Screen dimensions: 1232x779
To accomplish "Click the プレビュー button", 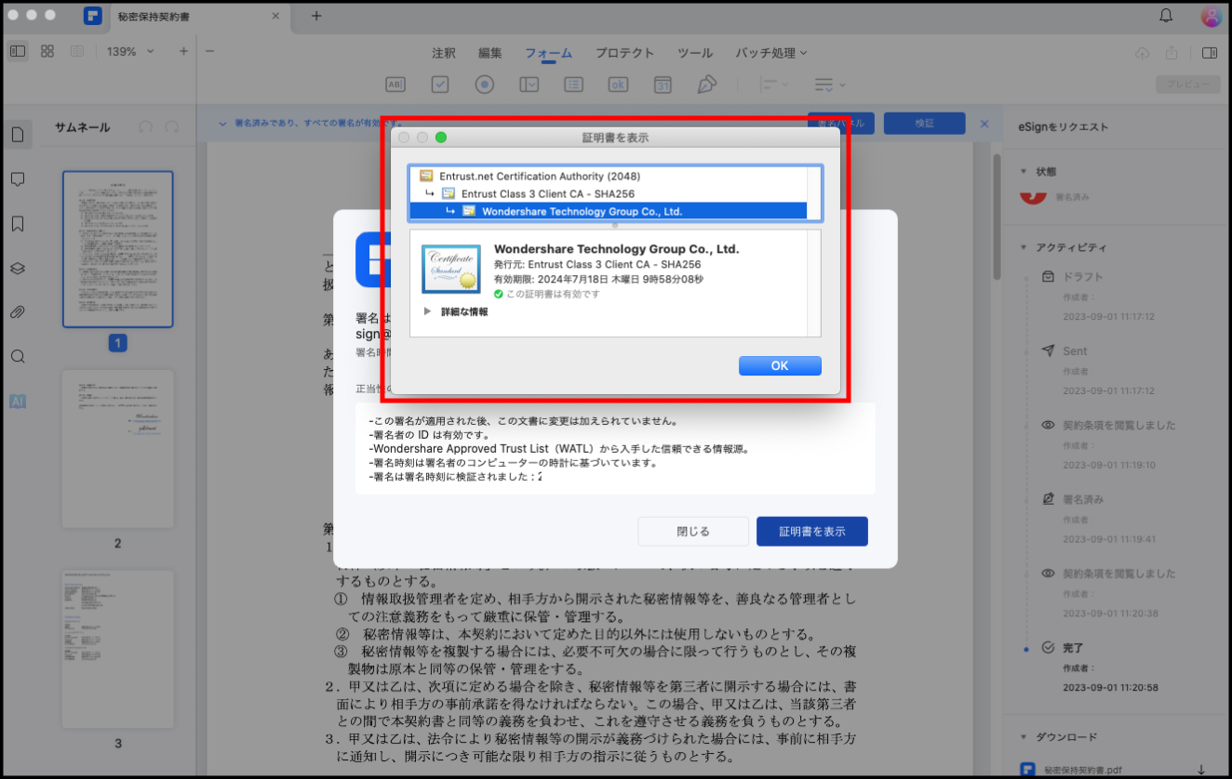I will tap(1187, 85).
